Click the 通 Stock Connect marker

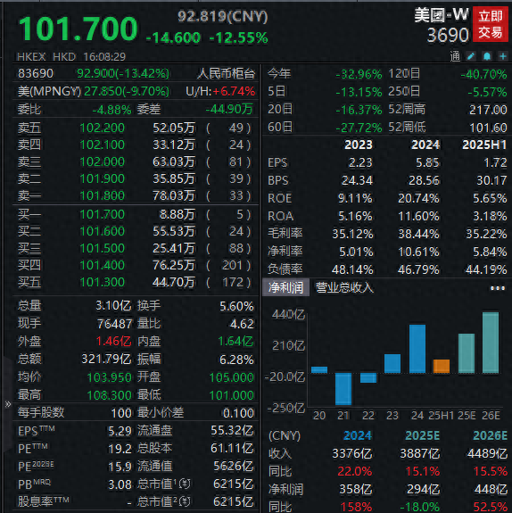(455, 56)
